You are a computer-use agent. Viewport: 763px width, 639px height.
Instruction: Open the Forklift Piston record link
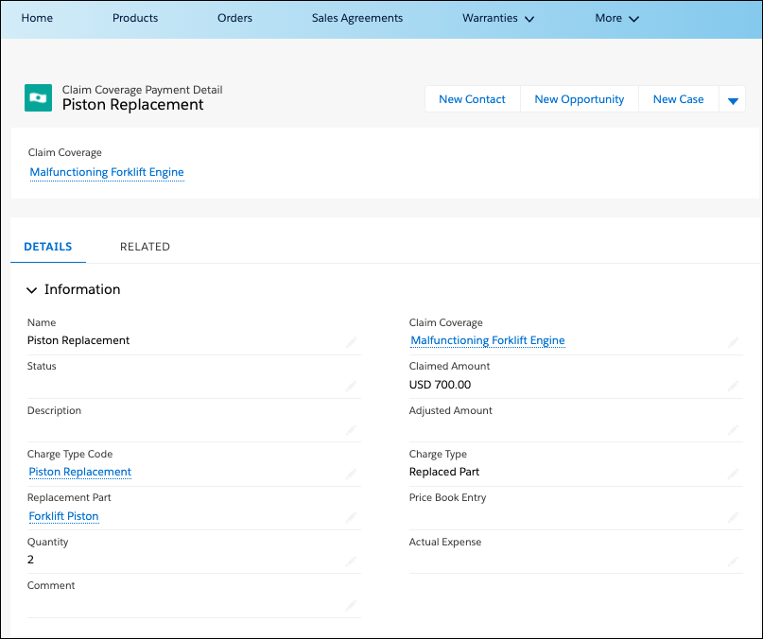(x=63, y=516)
